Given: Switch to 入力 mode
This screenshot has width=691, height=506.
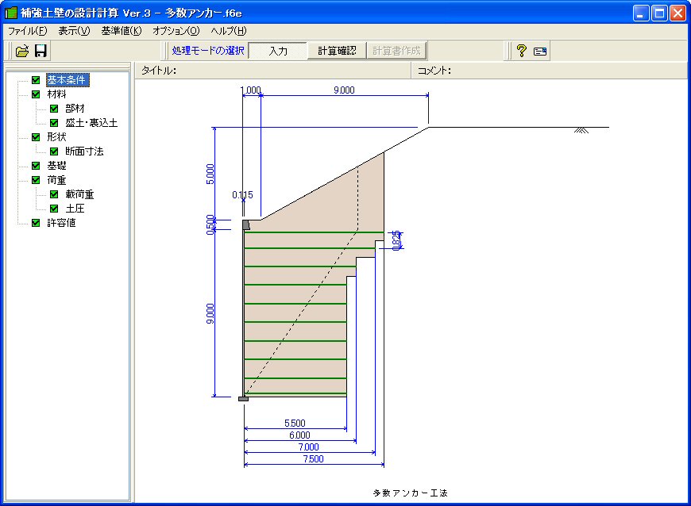Looking at the screenshot, I should pyautogui.click(x=278, y=51).
